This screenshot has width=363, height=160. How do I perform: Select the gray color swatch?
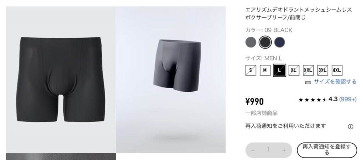coord(251,42)
